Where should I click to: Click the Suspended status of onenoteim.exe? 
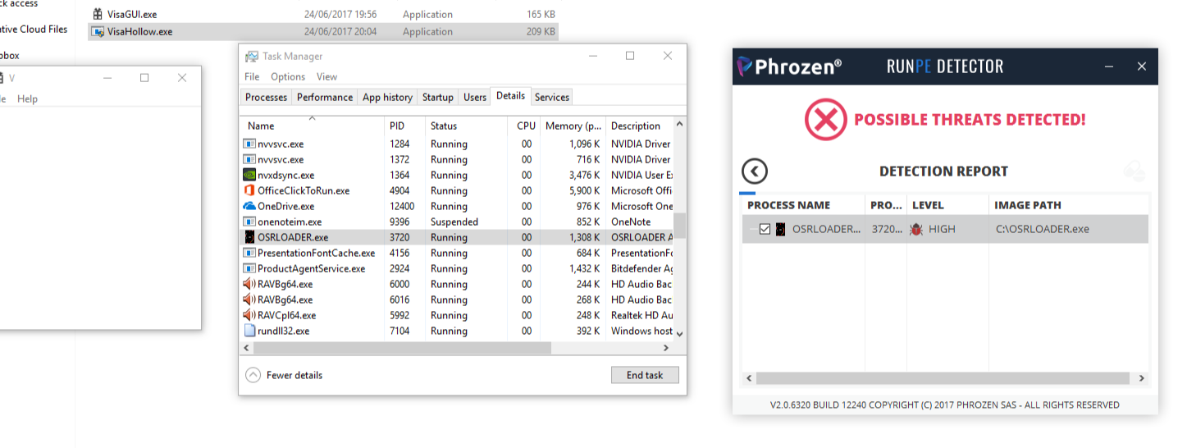(454, 222)
